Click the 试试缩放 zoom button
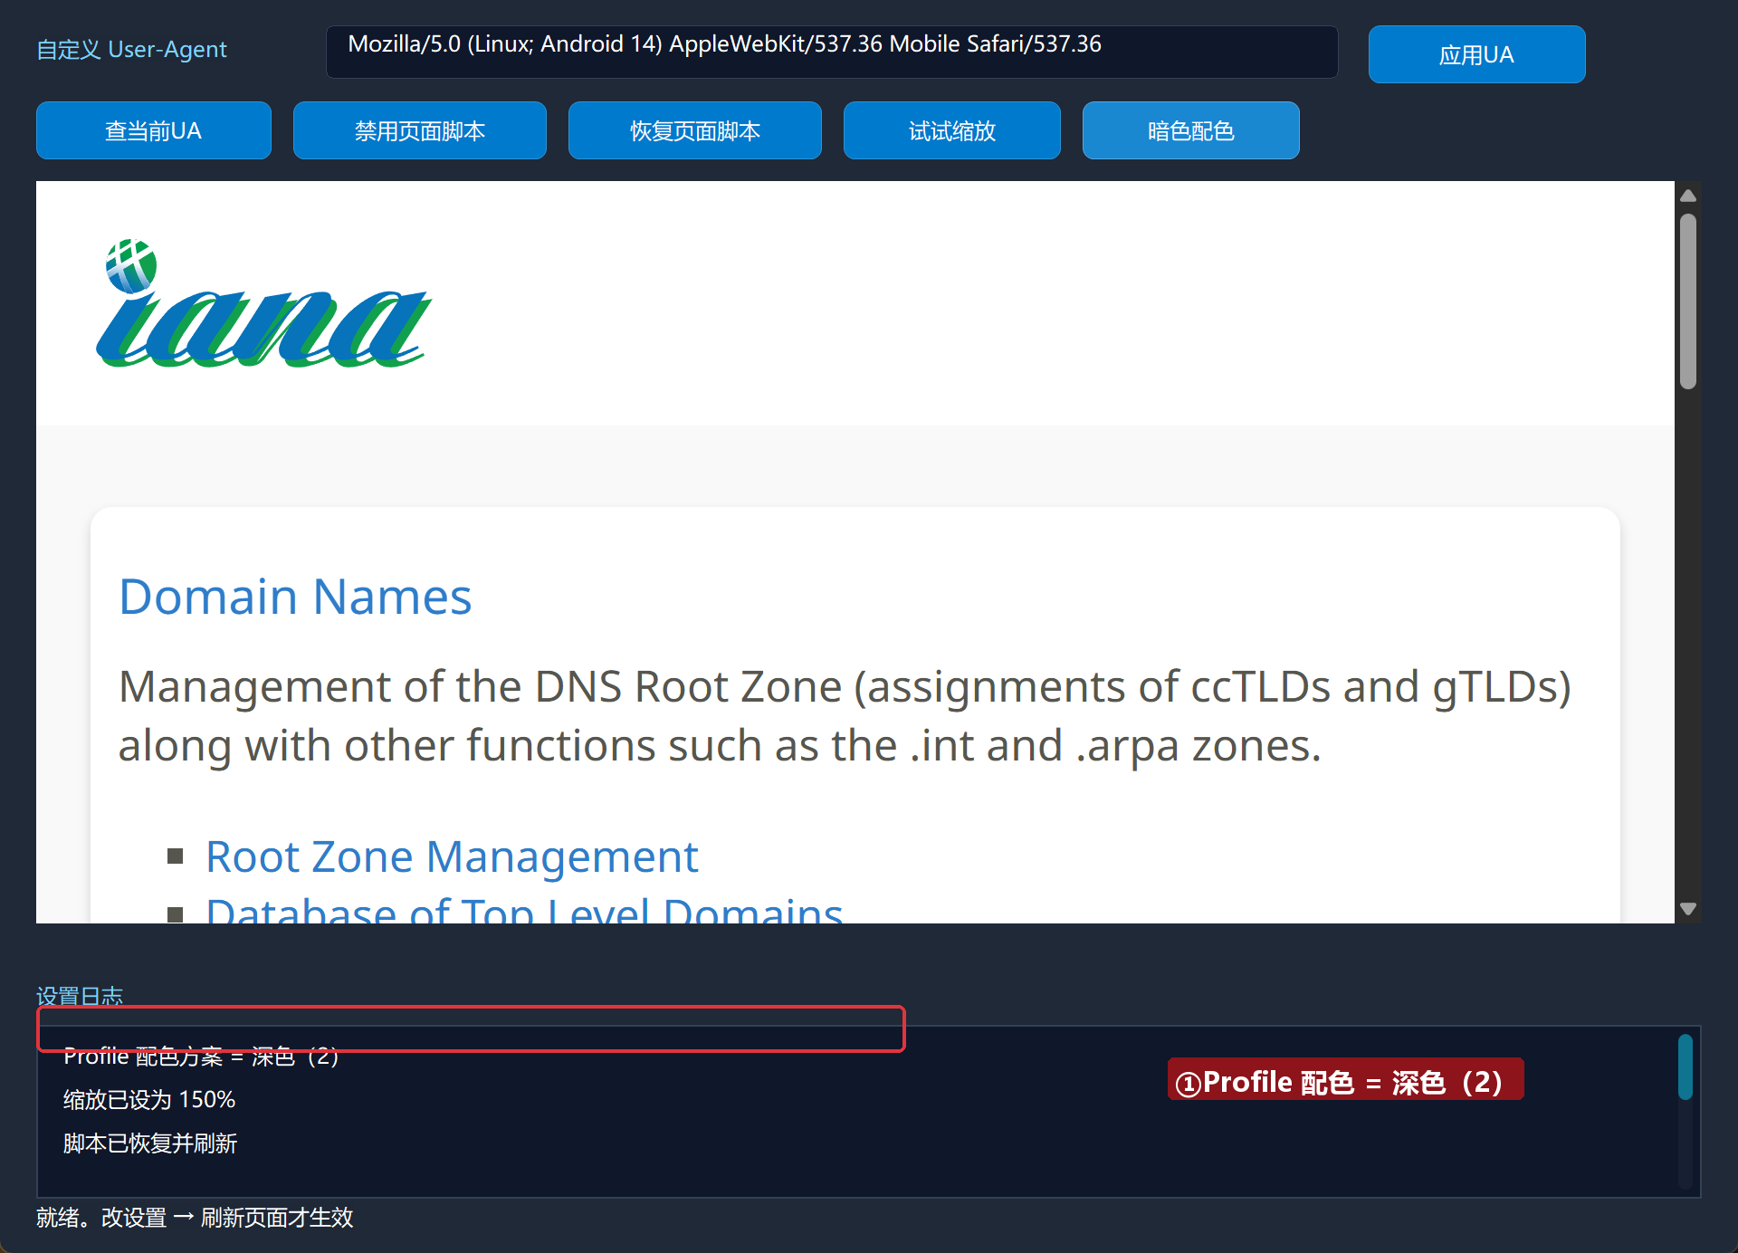Screen dimensions: 1738x1253 click(x=952, y=130)
